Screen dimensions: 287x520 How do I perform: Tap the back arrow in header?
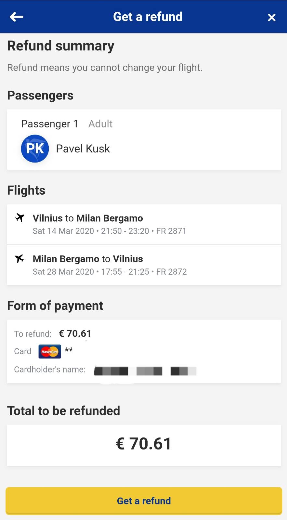[17, 17]
